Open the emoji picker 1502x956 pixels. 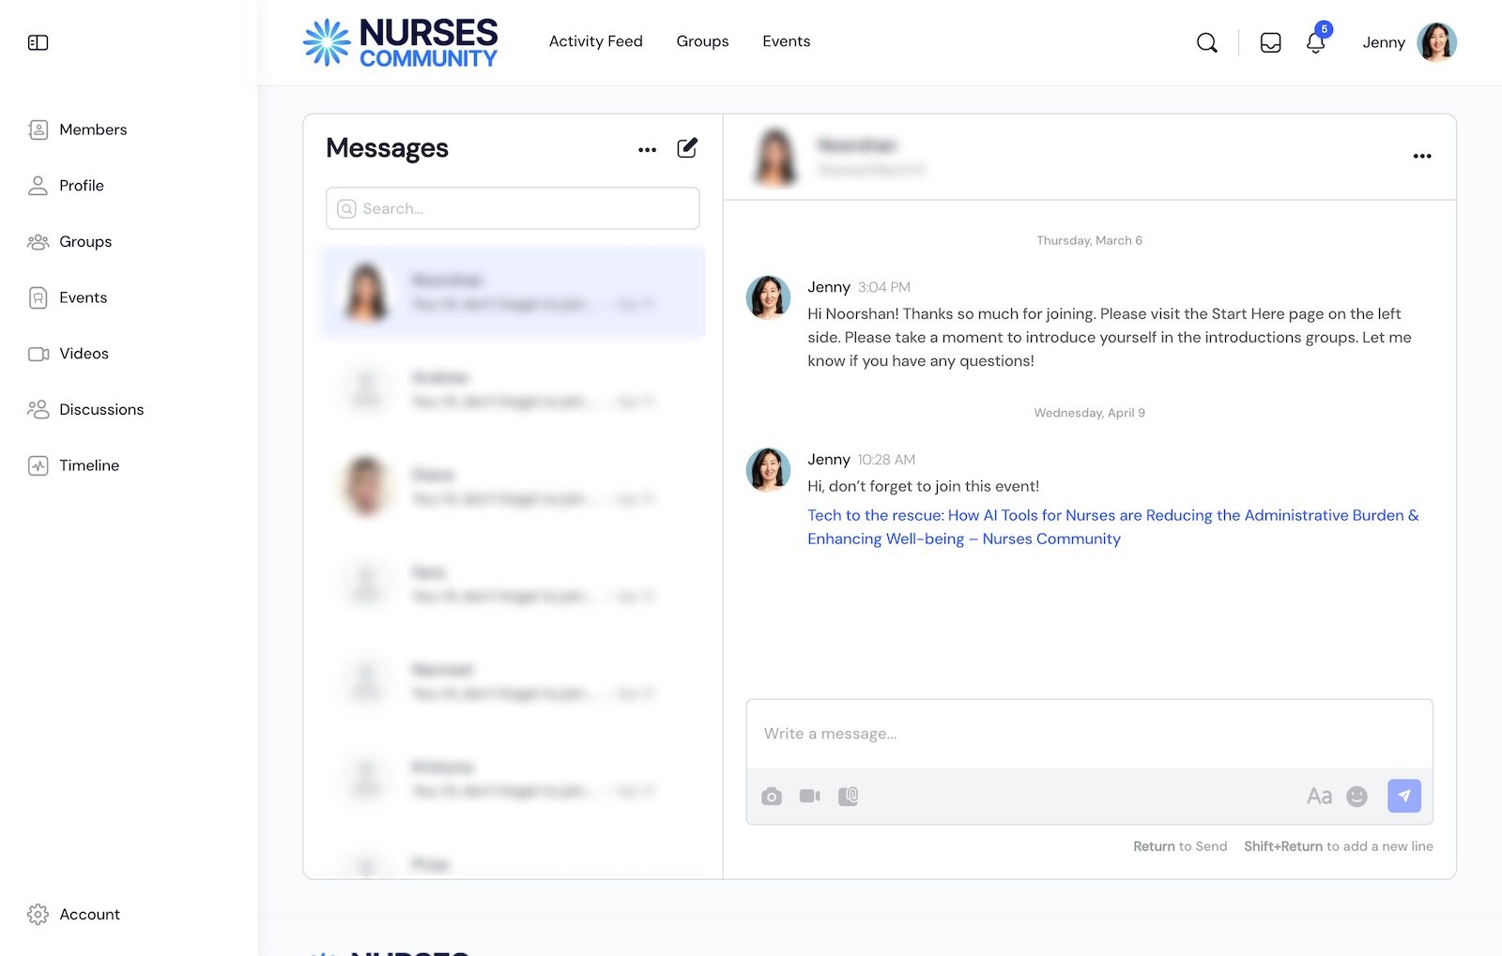[1357, 796]
